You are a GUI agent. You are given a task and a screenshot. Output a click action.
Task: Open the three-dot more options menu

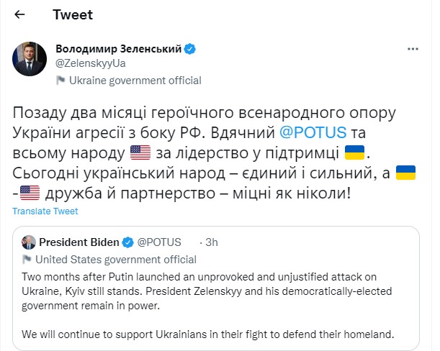coord(413,49)
